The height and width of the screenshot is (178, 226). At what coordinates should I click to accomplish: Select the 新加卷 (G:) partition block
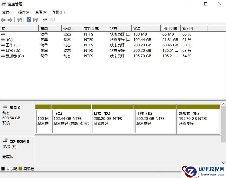coord(198,119)
